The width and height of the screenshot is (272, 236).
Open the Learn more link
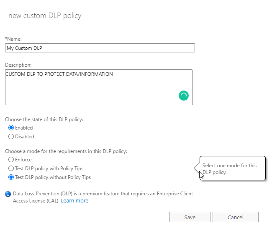[74, 201]
